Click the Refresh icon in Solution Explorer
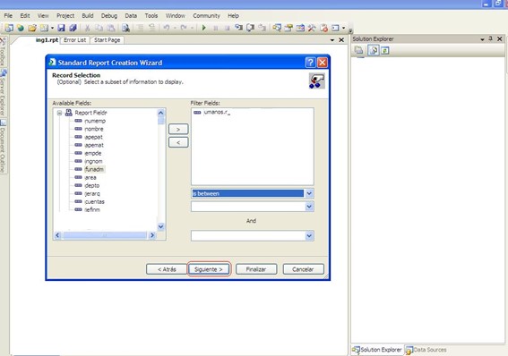 [x=385, y=50]
